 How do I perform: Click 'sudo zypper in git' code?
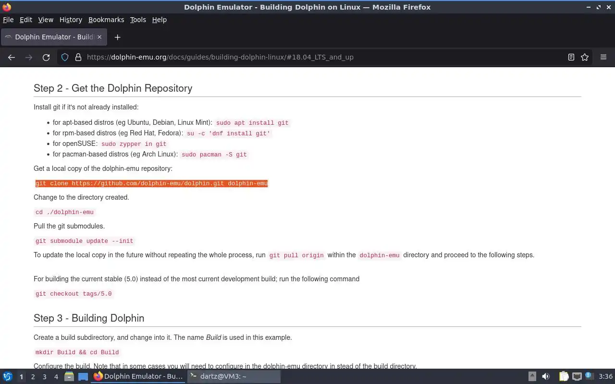pos(134,144)
